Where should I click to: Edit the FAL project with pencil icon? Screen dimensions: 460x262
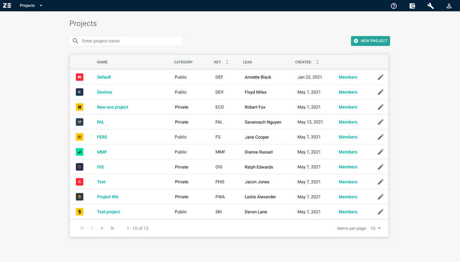tap(380, 122)
